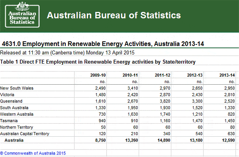
Task: Click New South Wales 2010-11 value 3,410
Action: (x=133, y=88)
